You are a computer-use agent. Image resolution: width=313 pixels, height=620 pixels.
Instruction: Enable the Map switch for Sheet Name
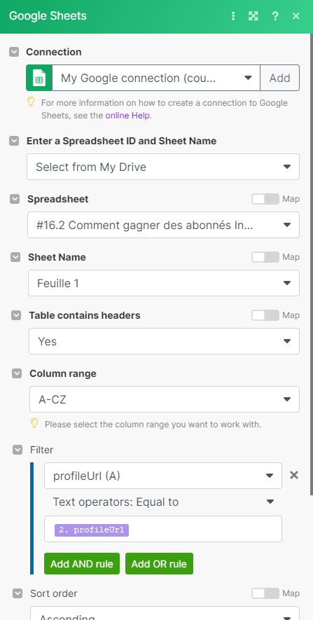(x=265, y=257)
